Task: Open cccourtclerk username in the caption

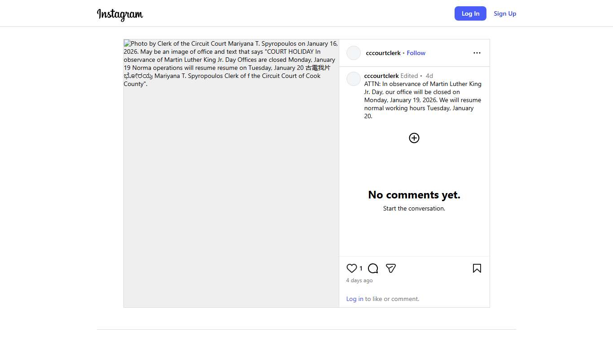Action: coord(381,76)
